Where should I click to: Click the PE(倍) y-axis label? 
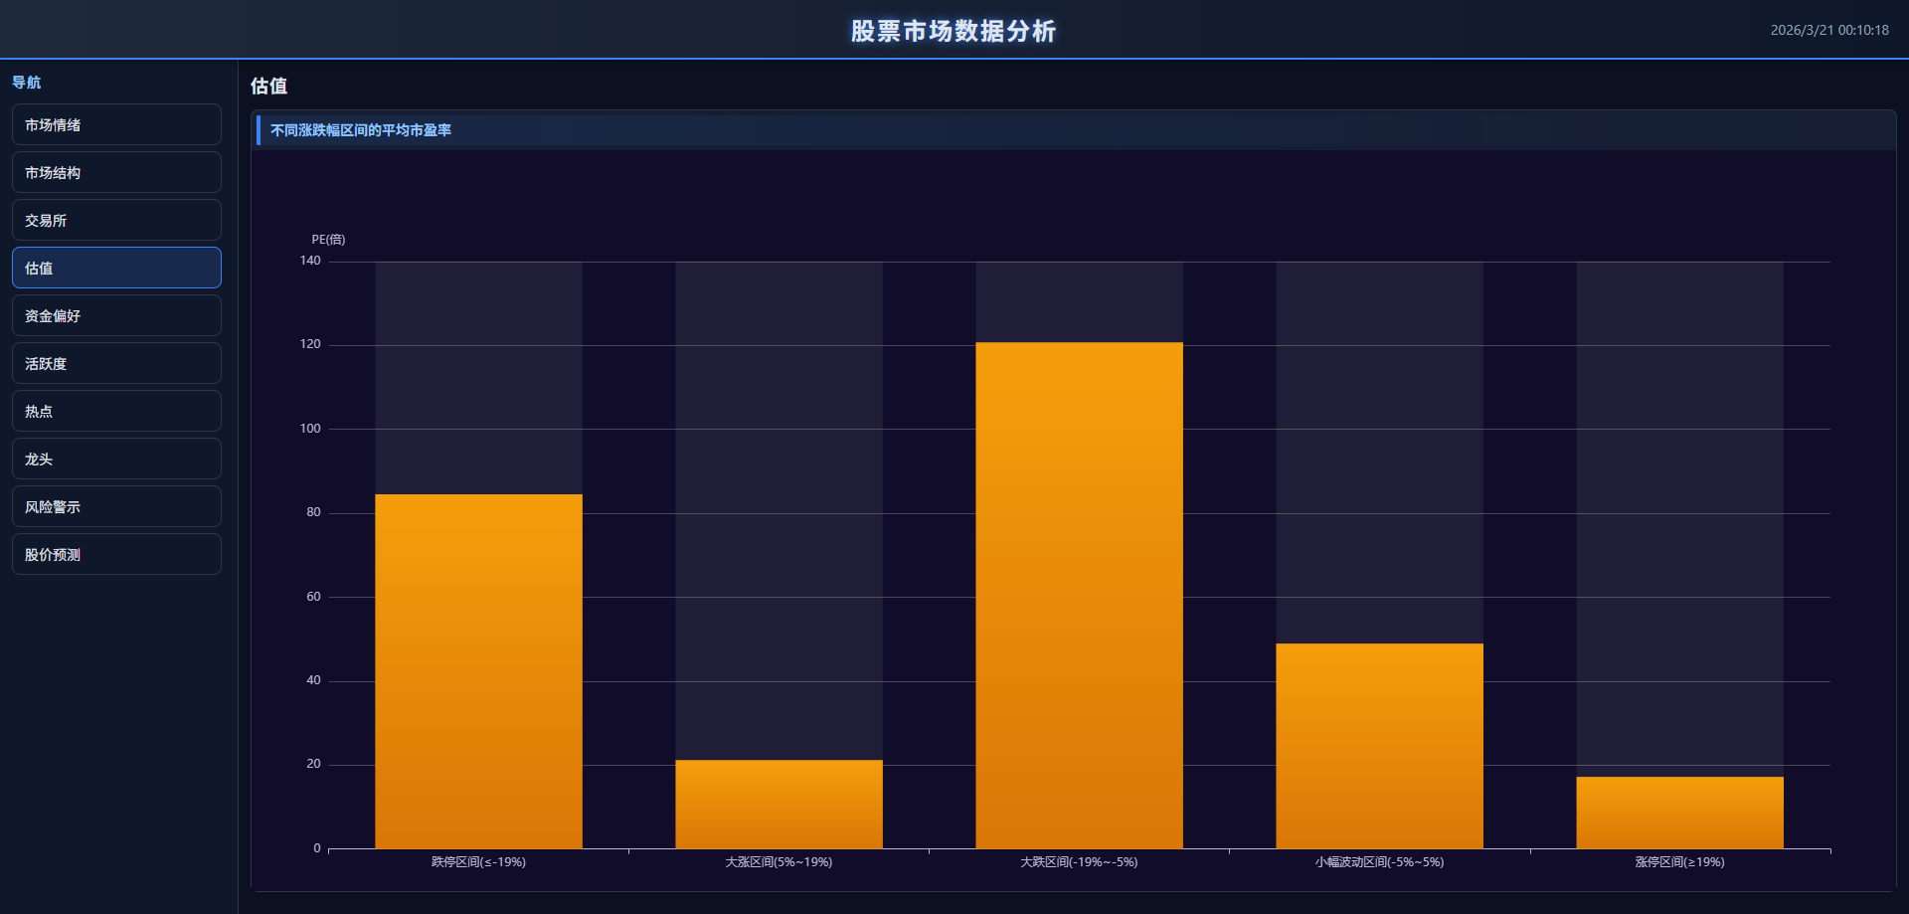(328, 240)
